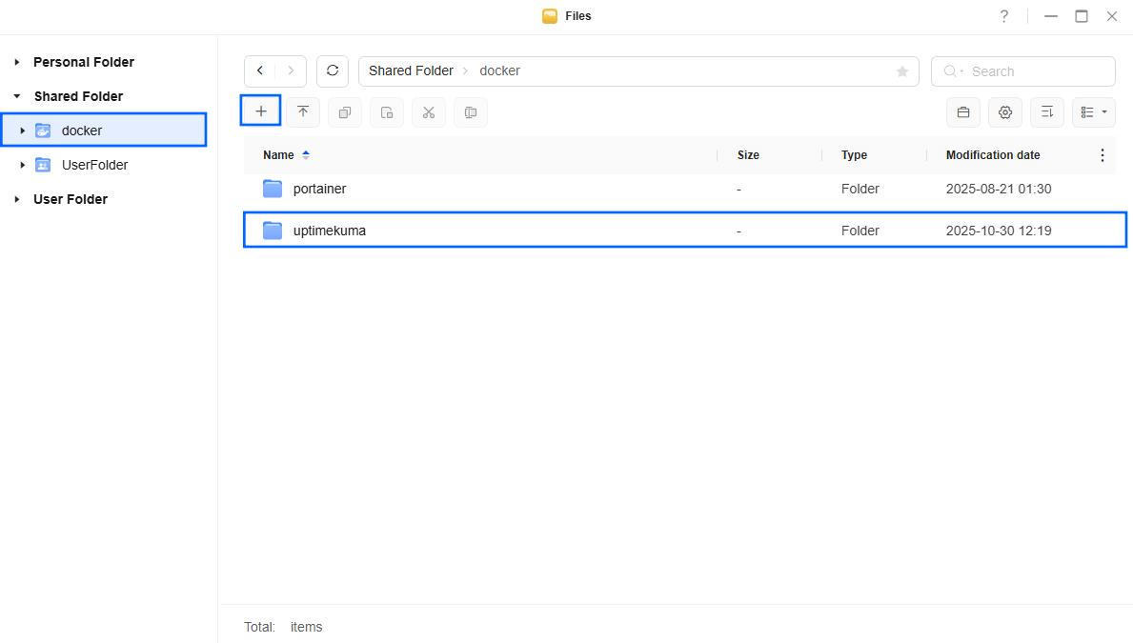Click the briefcase tools icon
Viewport: 1133px width, 643px height.
(962, 112)
